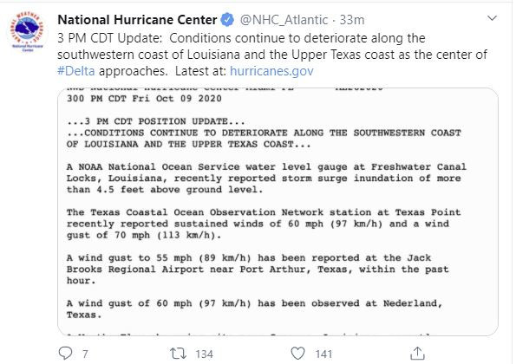516x364 pixels.
Task: Open the share tweet icon
Action: click(x=417, y=354)
